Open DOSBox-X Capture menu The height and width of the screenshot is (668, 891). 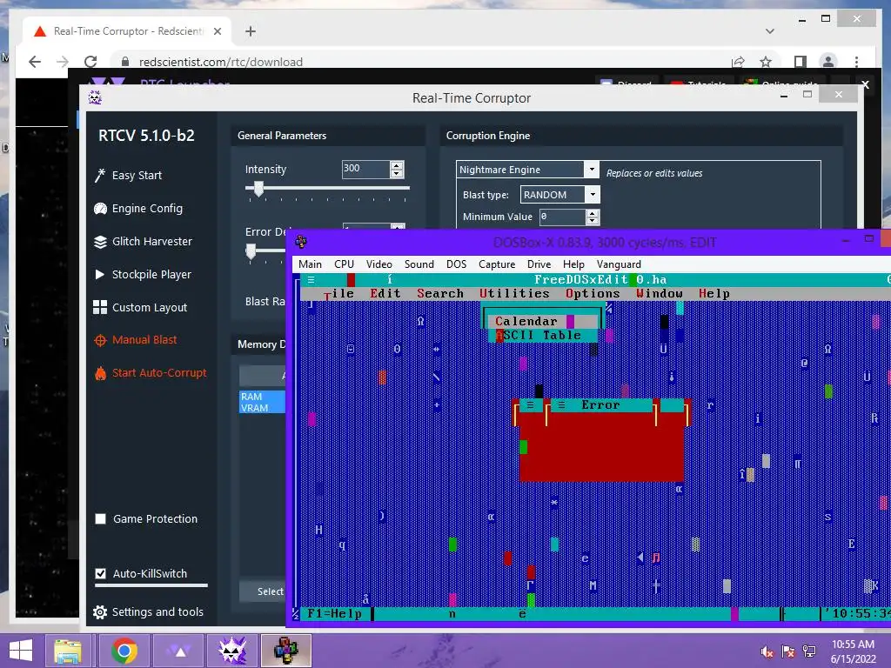[x=497, y=264]
